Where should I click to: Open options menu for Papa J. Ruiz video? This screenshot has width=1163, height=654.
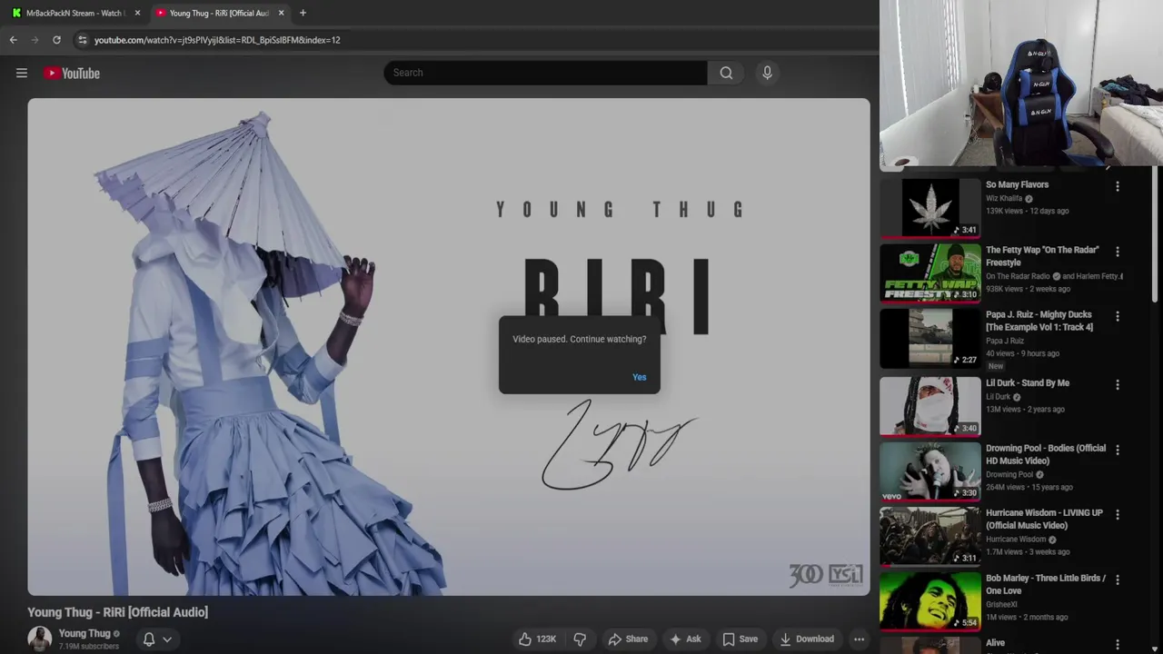point(1118,316)
